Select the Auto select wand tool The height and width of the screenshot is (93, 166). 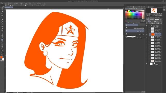click(2, 20)
